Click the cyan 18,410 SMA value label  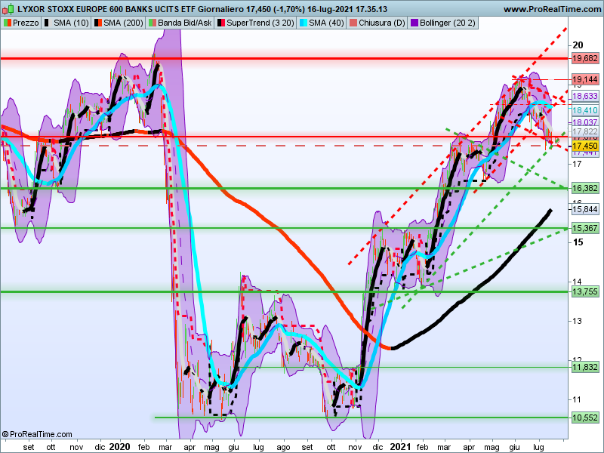(x=585, y=110)
